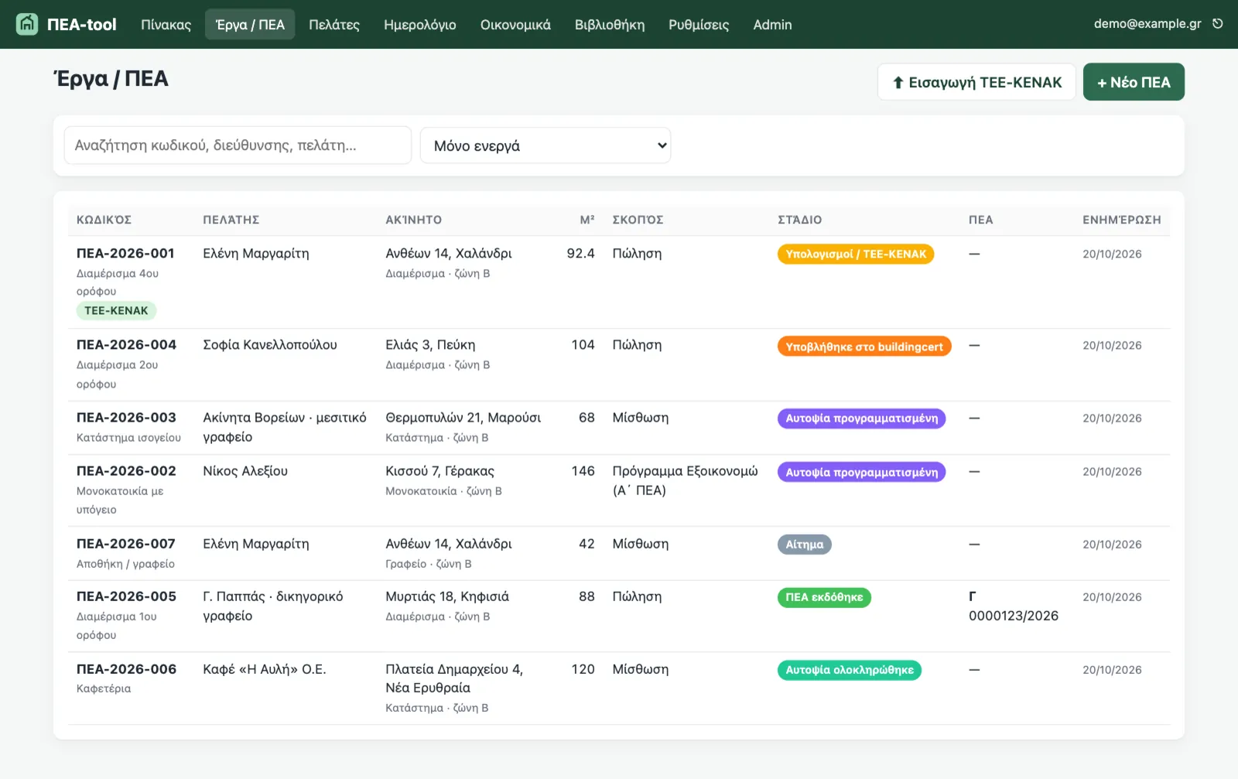
Task: Click the Υπολογισμοί / ΤΕΕ-ΚΕΝΑΚ status badge
Action: click(x=856, y=254)
